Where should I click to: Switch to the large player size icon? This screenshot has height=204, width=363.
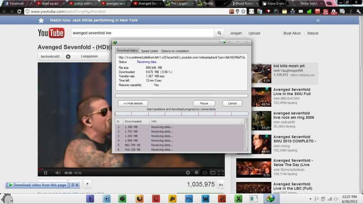pos(213,173)
